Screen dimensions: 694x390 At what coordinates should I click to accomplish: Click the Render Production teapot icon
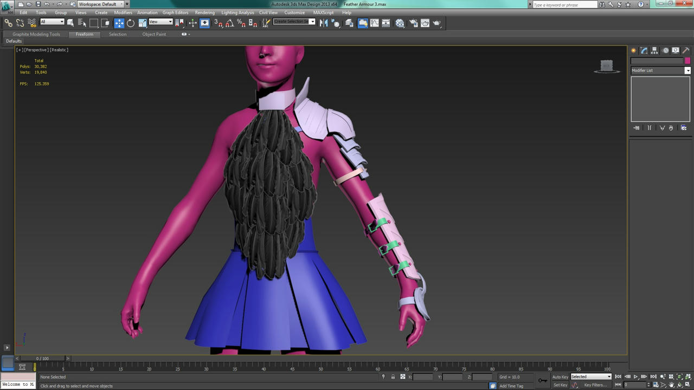pos(437,23)
